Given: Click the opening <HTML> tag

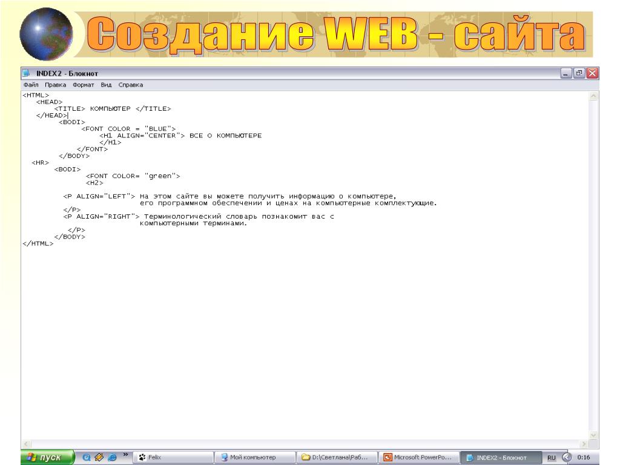Looking at the screenshot, I should (x=36, y=95).
